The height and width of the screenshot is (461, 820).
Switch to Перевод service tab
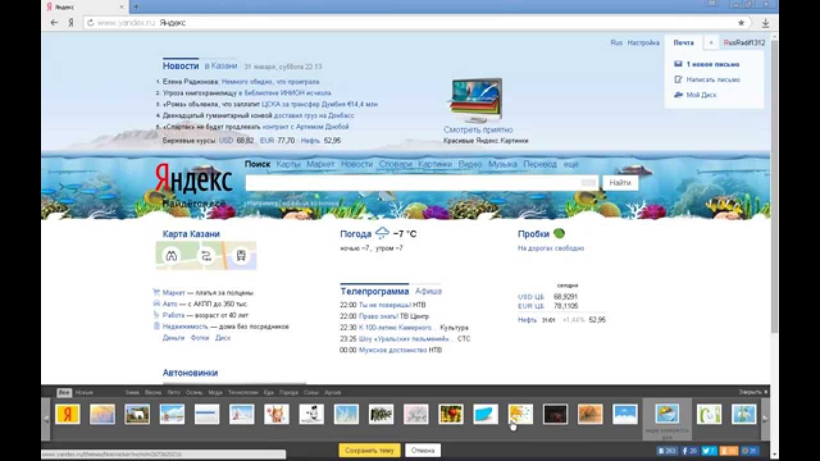pos(540,165)
